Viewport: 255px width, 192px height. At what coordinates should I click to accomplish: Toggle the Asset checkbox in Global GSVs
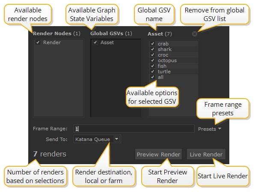pyautogui.click(x=95, y=42)
